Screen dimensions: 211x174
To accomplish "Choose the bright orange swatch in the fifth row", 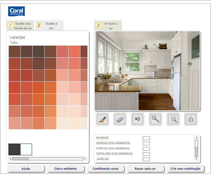I will [38, 99].
